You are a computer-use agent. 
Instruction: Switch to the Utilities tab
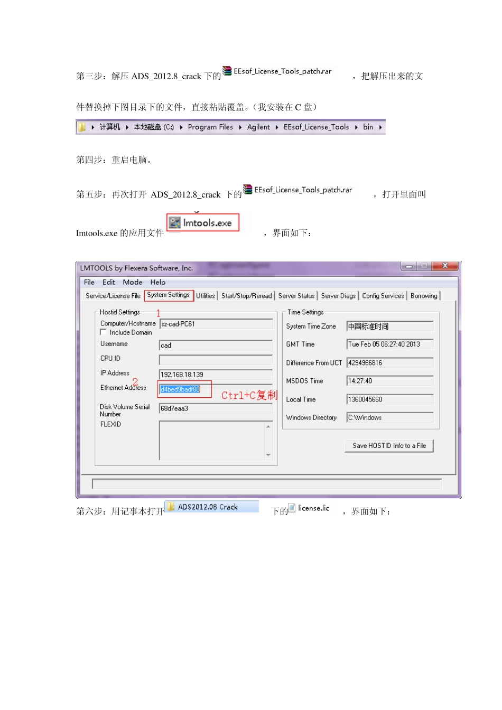pos(206,296)
